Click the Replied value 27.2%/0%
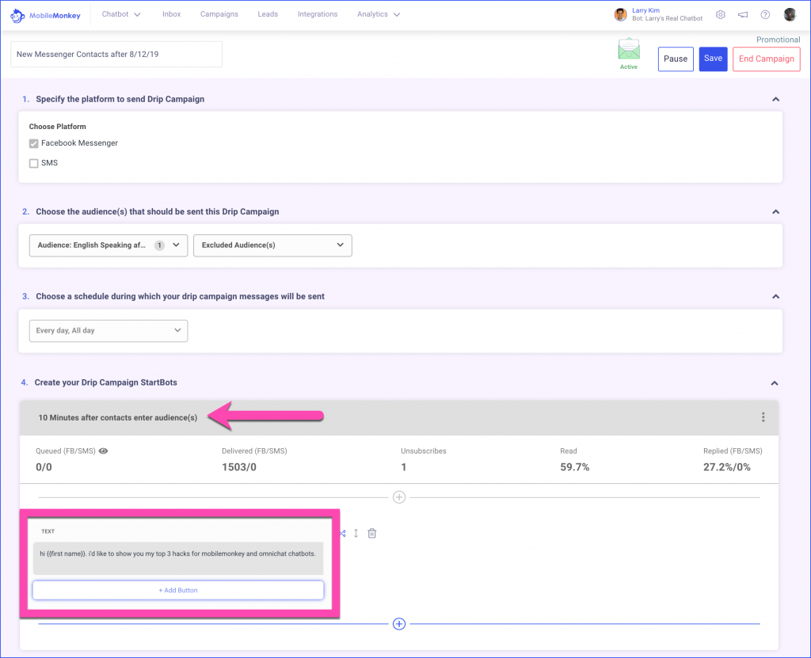 point(727,467)
